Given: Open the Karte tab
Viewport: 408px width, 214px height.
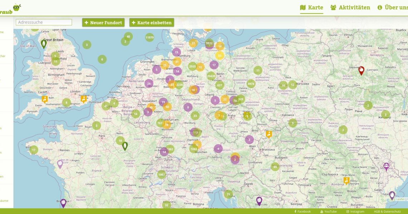Looking at the screenshot, I should point(311,7).
